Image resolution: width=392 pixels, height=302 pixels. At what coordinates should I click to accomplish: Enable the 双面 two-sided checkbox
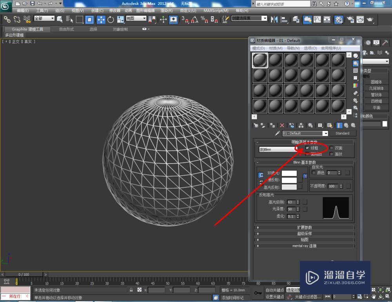pyautogui.click(x=331, y=148)
